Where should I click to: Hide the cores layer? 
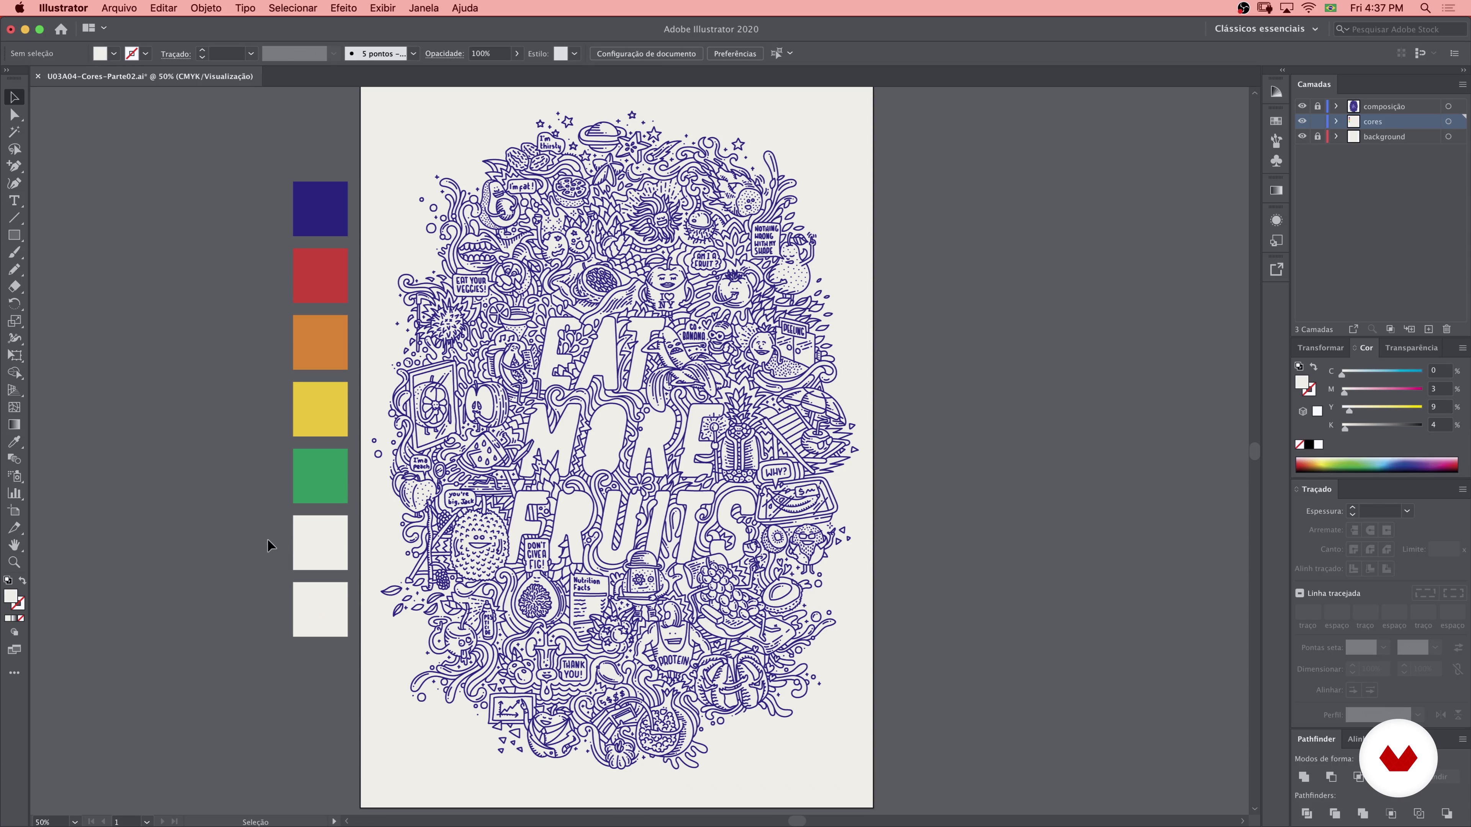[1302, 121]
